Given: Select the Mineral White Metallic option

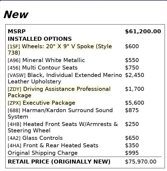Looking at the screenshot, I should click(x=46, y=60).
